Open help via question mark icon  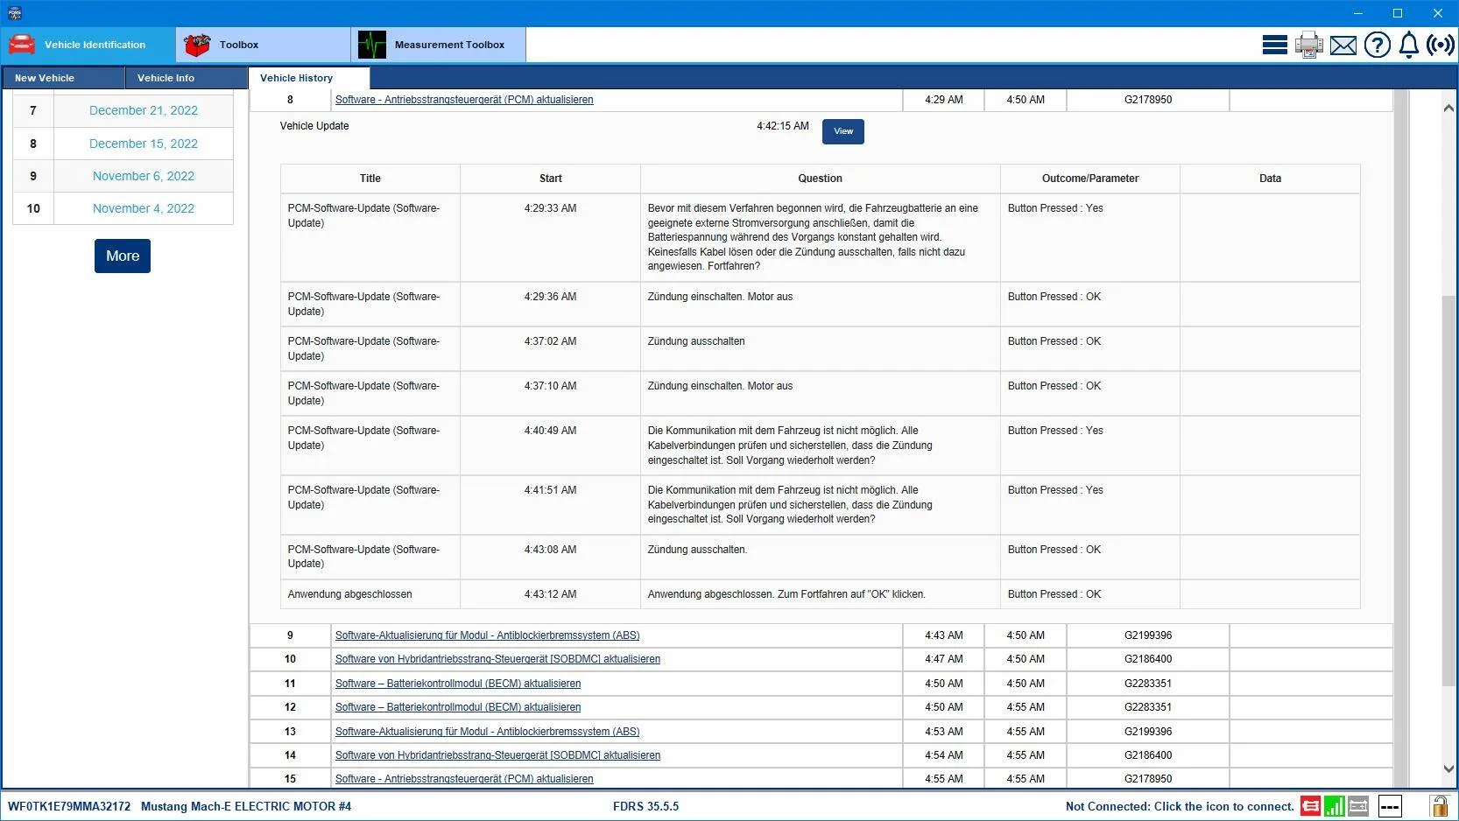coord(1378,45)
